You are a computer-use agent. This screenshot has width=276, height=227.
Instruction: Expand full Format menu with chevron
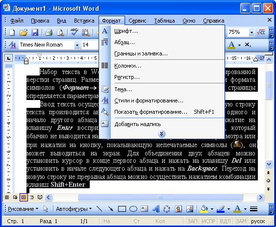coord(162,134)
